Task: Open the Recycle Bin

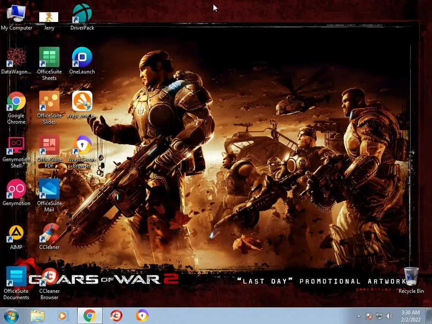Action: pos(411,280)
